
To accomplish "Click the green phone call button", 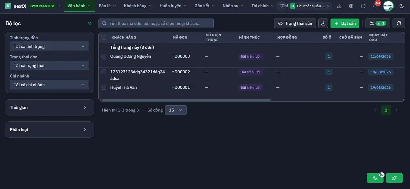I will point(375,178).
